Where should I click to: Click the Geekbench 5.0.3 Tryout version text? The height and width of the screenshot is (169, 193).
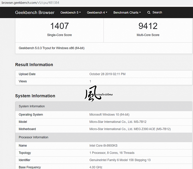[x=51, y=48]
